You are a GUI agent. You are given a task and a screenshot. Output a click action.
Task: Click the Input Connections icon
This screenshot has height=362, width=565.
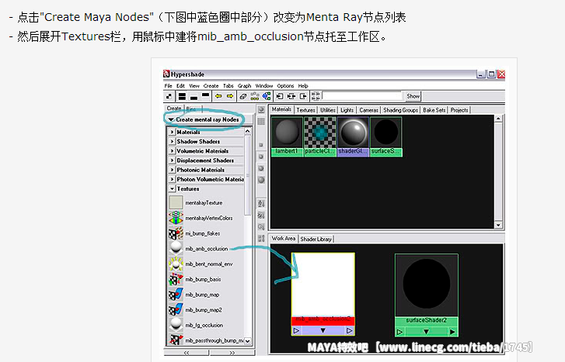coord(280,96)
